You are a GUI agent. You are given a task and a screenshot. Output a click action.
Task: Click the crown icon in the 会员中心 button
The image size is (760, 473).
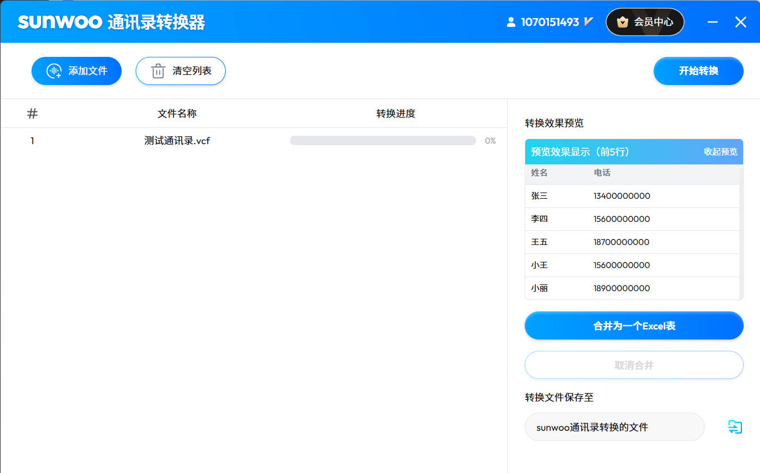click(622, 22)
